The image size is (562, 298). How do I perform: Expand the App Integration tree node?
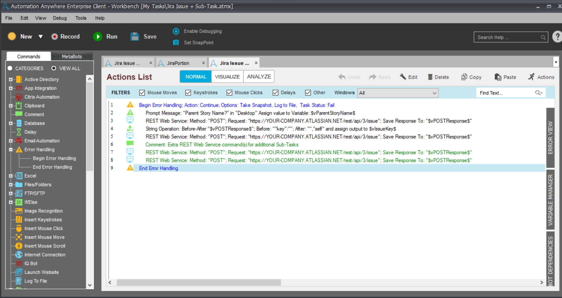pos(11,88)
